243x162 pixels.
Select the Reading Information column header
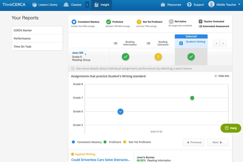[130, 43]
